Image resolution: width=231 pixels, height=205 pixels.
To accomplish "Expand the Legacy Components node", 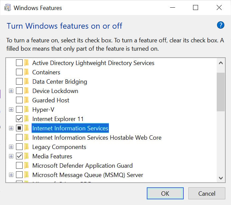I will [11, 147].
